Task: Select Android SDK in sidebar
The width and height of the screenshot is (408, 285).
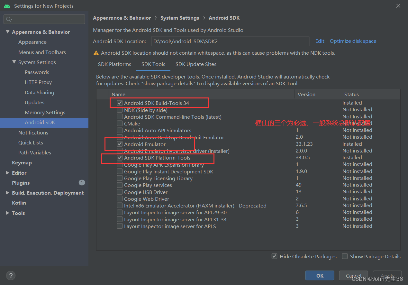Action: [44, 123]
